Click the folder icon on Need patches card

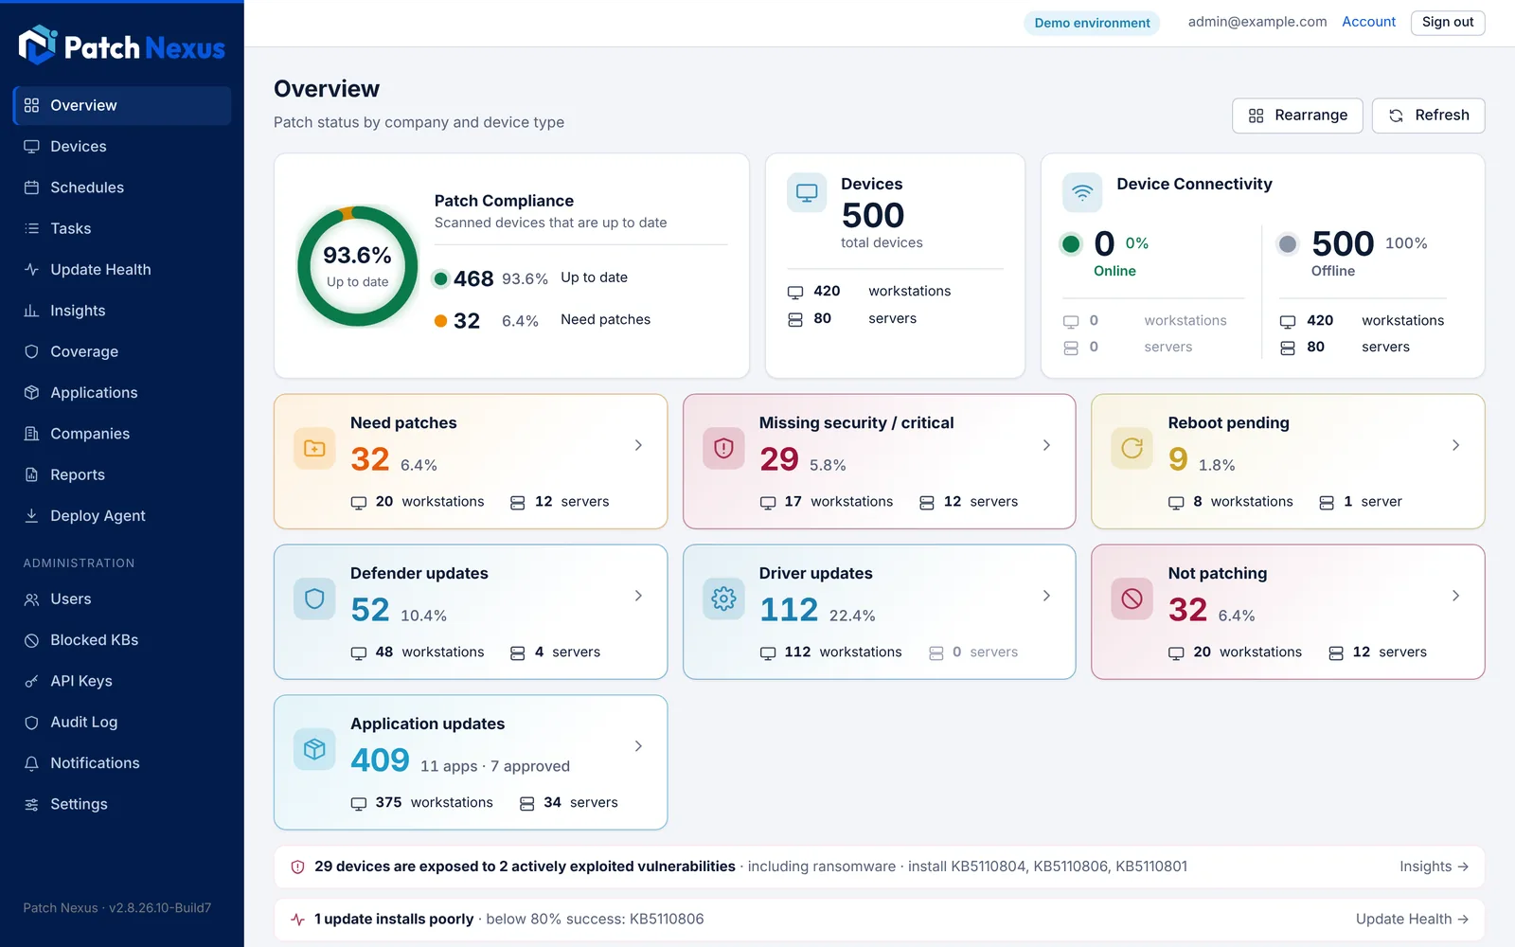[314, 448]
